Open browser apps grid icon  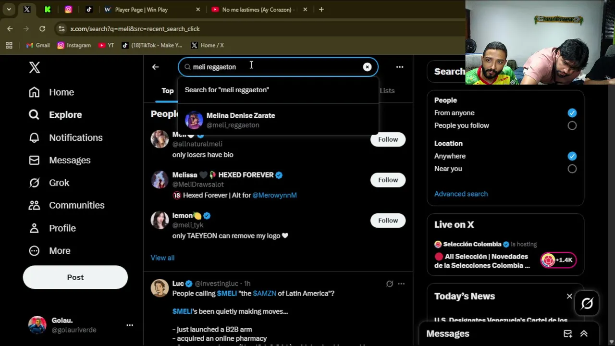9,45
